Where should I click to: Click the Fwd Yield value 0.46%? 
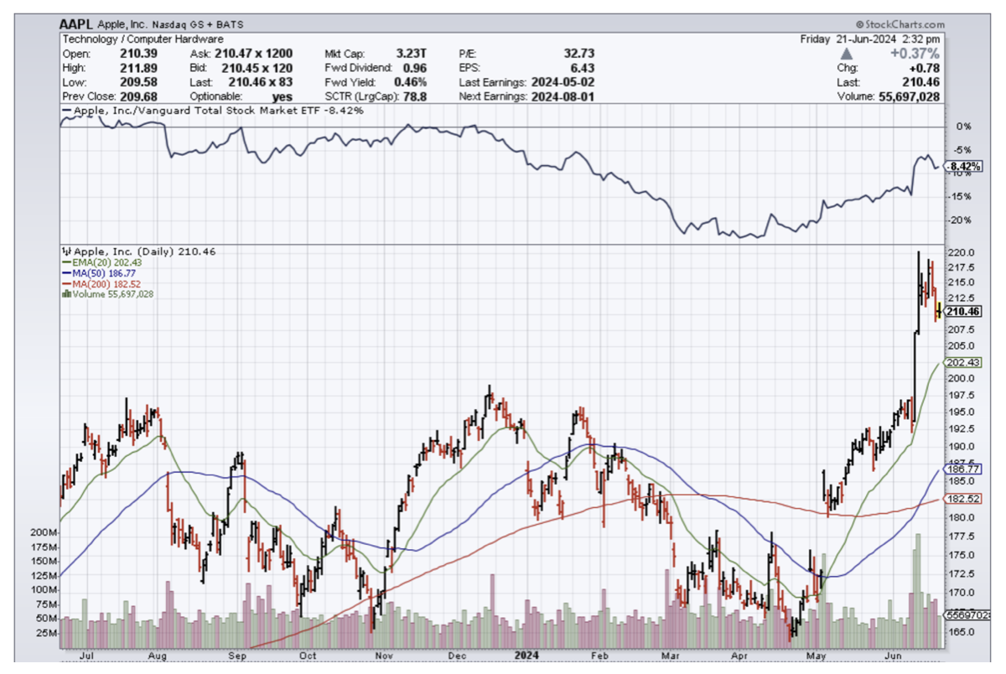tap(412, 82)
